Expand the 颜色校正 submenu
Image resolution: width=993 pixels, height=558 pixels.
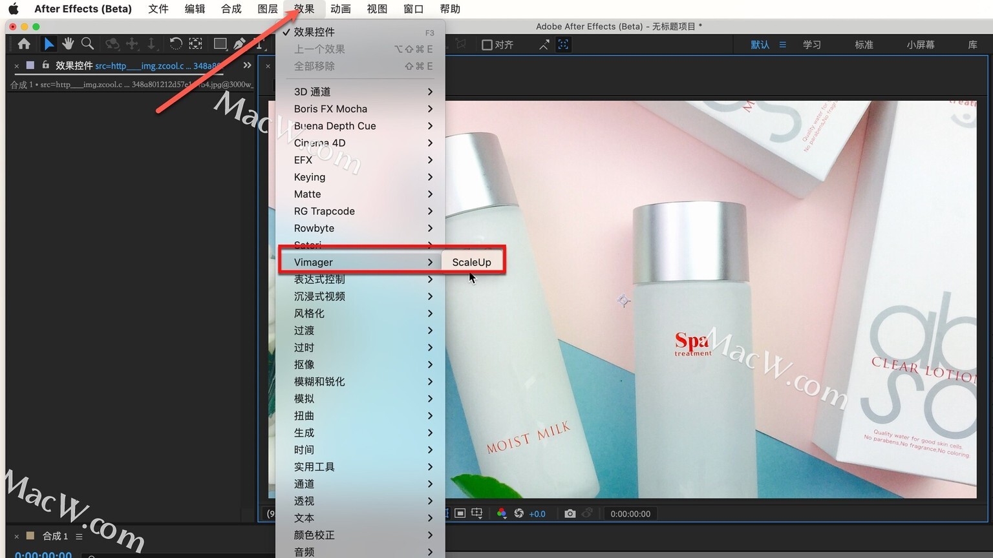pyautogui.click(x=360, y=535)
